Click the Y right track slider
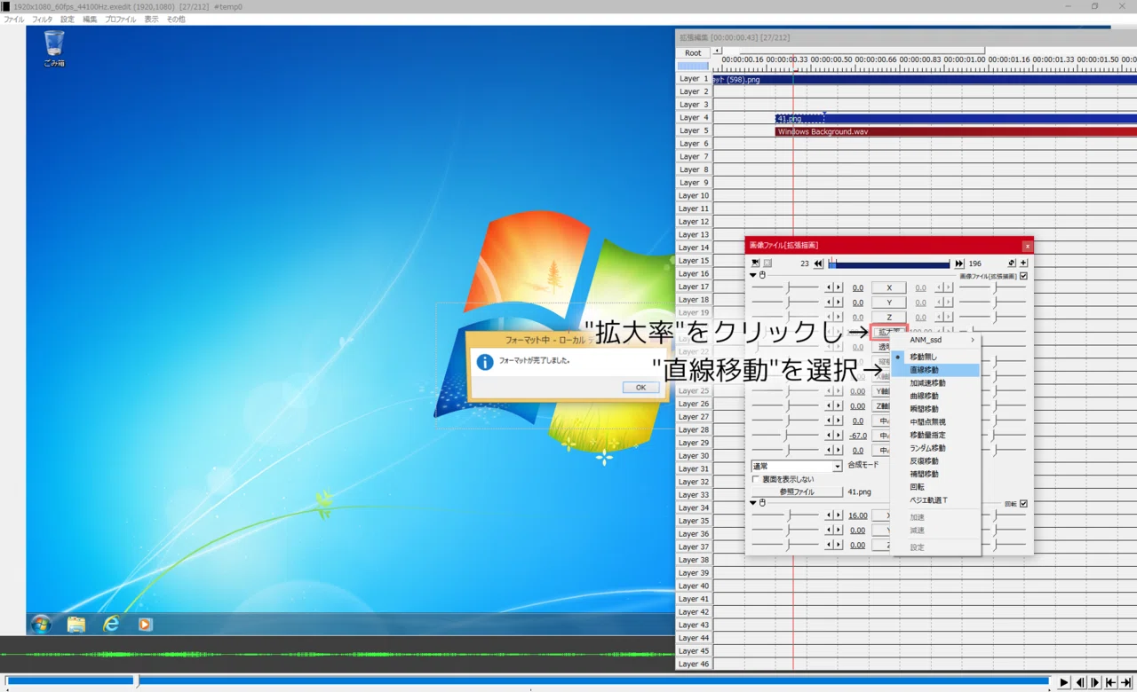1137x692 pixels. [994, 303]
